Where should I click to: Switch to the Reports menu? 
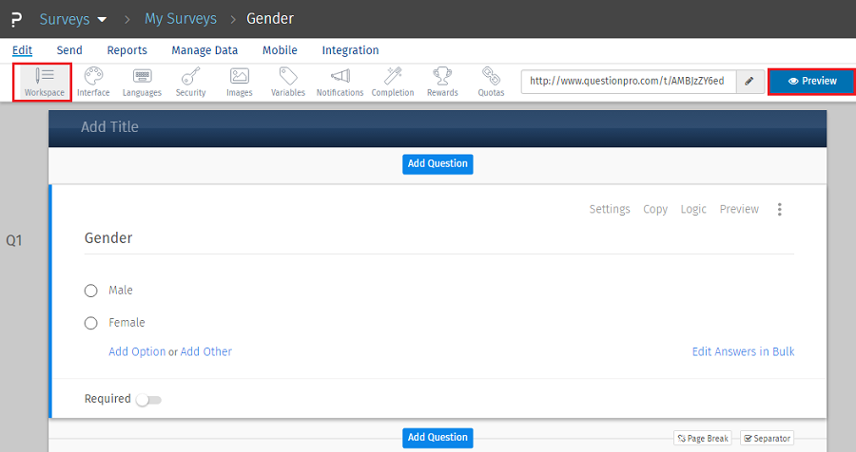pyautogui.click(x=126, y=50)
